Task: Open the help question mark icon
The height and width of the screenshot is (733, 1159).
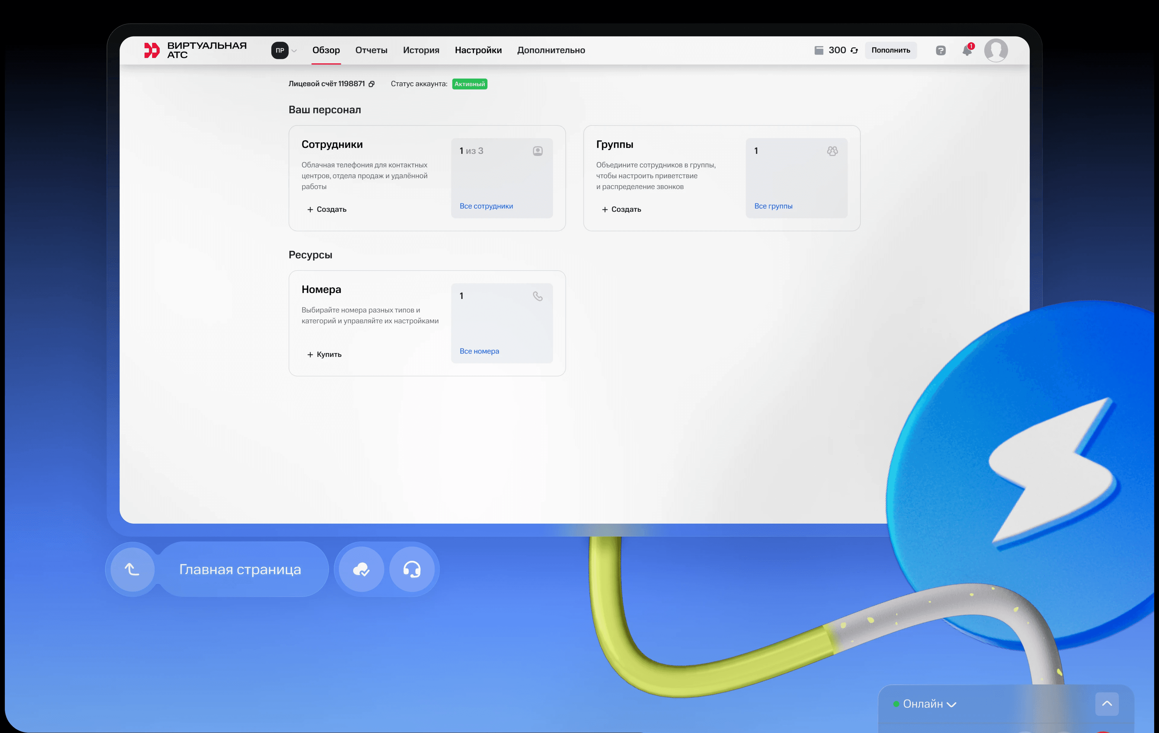Action: (x=940, y=50)
